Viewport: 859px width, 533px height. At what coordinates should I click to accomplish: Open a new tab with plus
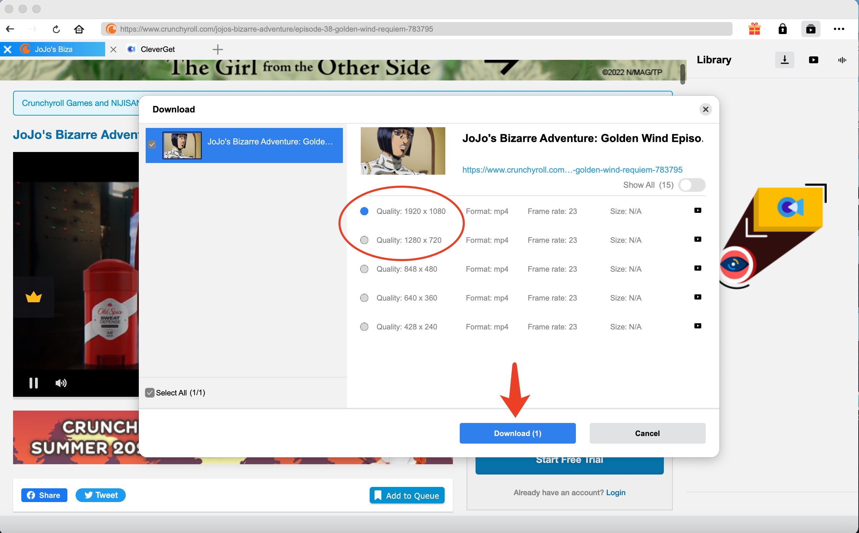coord(217,50)
